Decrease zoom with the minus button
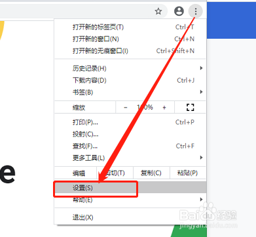 pyautogui.click(x=126, y=108)
